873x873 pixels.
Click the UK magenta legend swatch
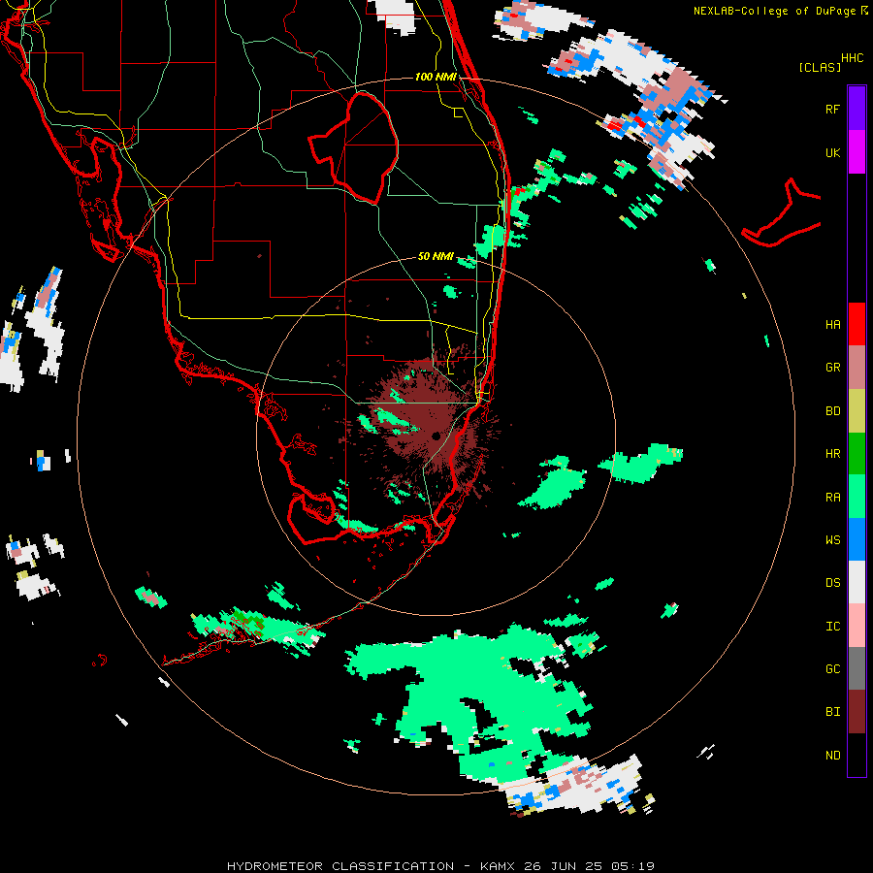tap(857, 152)
